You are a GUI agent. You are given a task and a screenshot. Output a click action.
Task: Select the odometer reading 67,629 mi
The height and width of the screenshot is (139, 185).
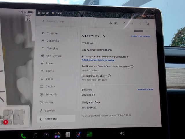(87, 43)
